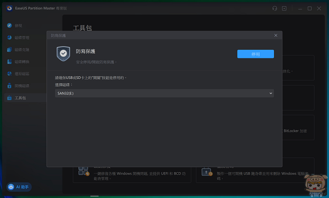Switch to the 磁碟克隆 sidebar tab
329x198 pixels.
tap(21, 50)
